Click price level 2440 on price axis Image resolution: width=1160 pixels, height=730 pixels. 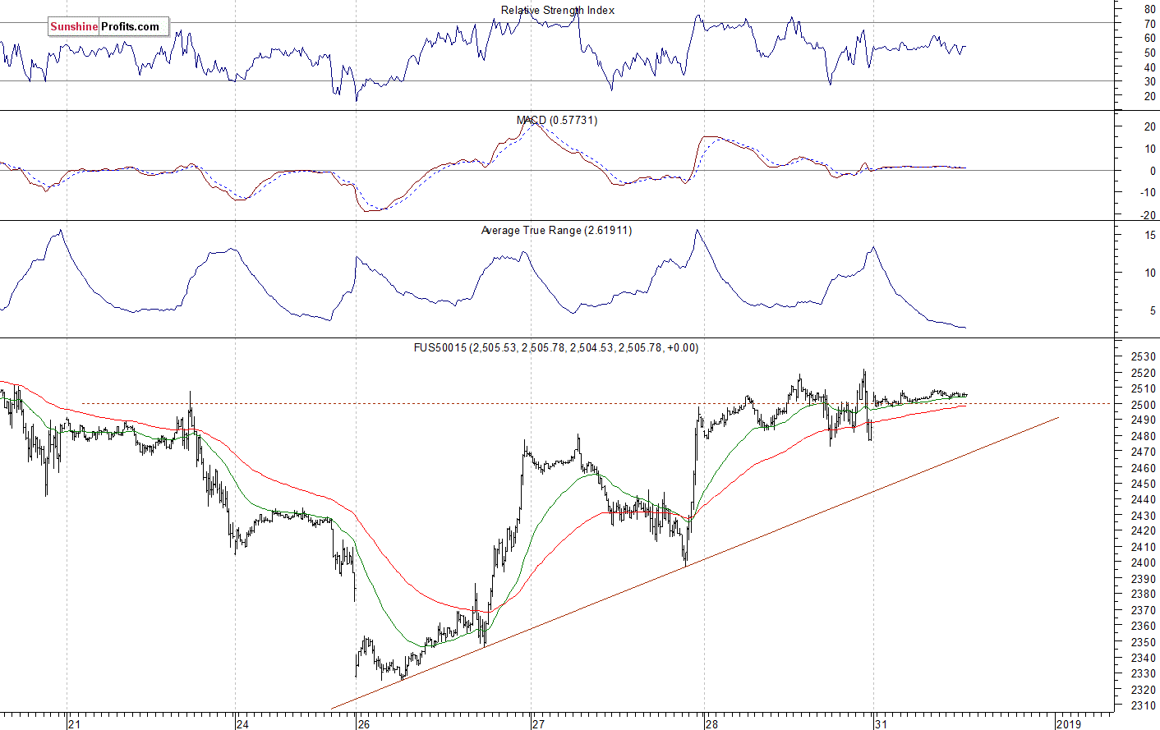(x=1144, y=500)
